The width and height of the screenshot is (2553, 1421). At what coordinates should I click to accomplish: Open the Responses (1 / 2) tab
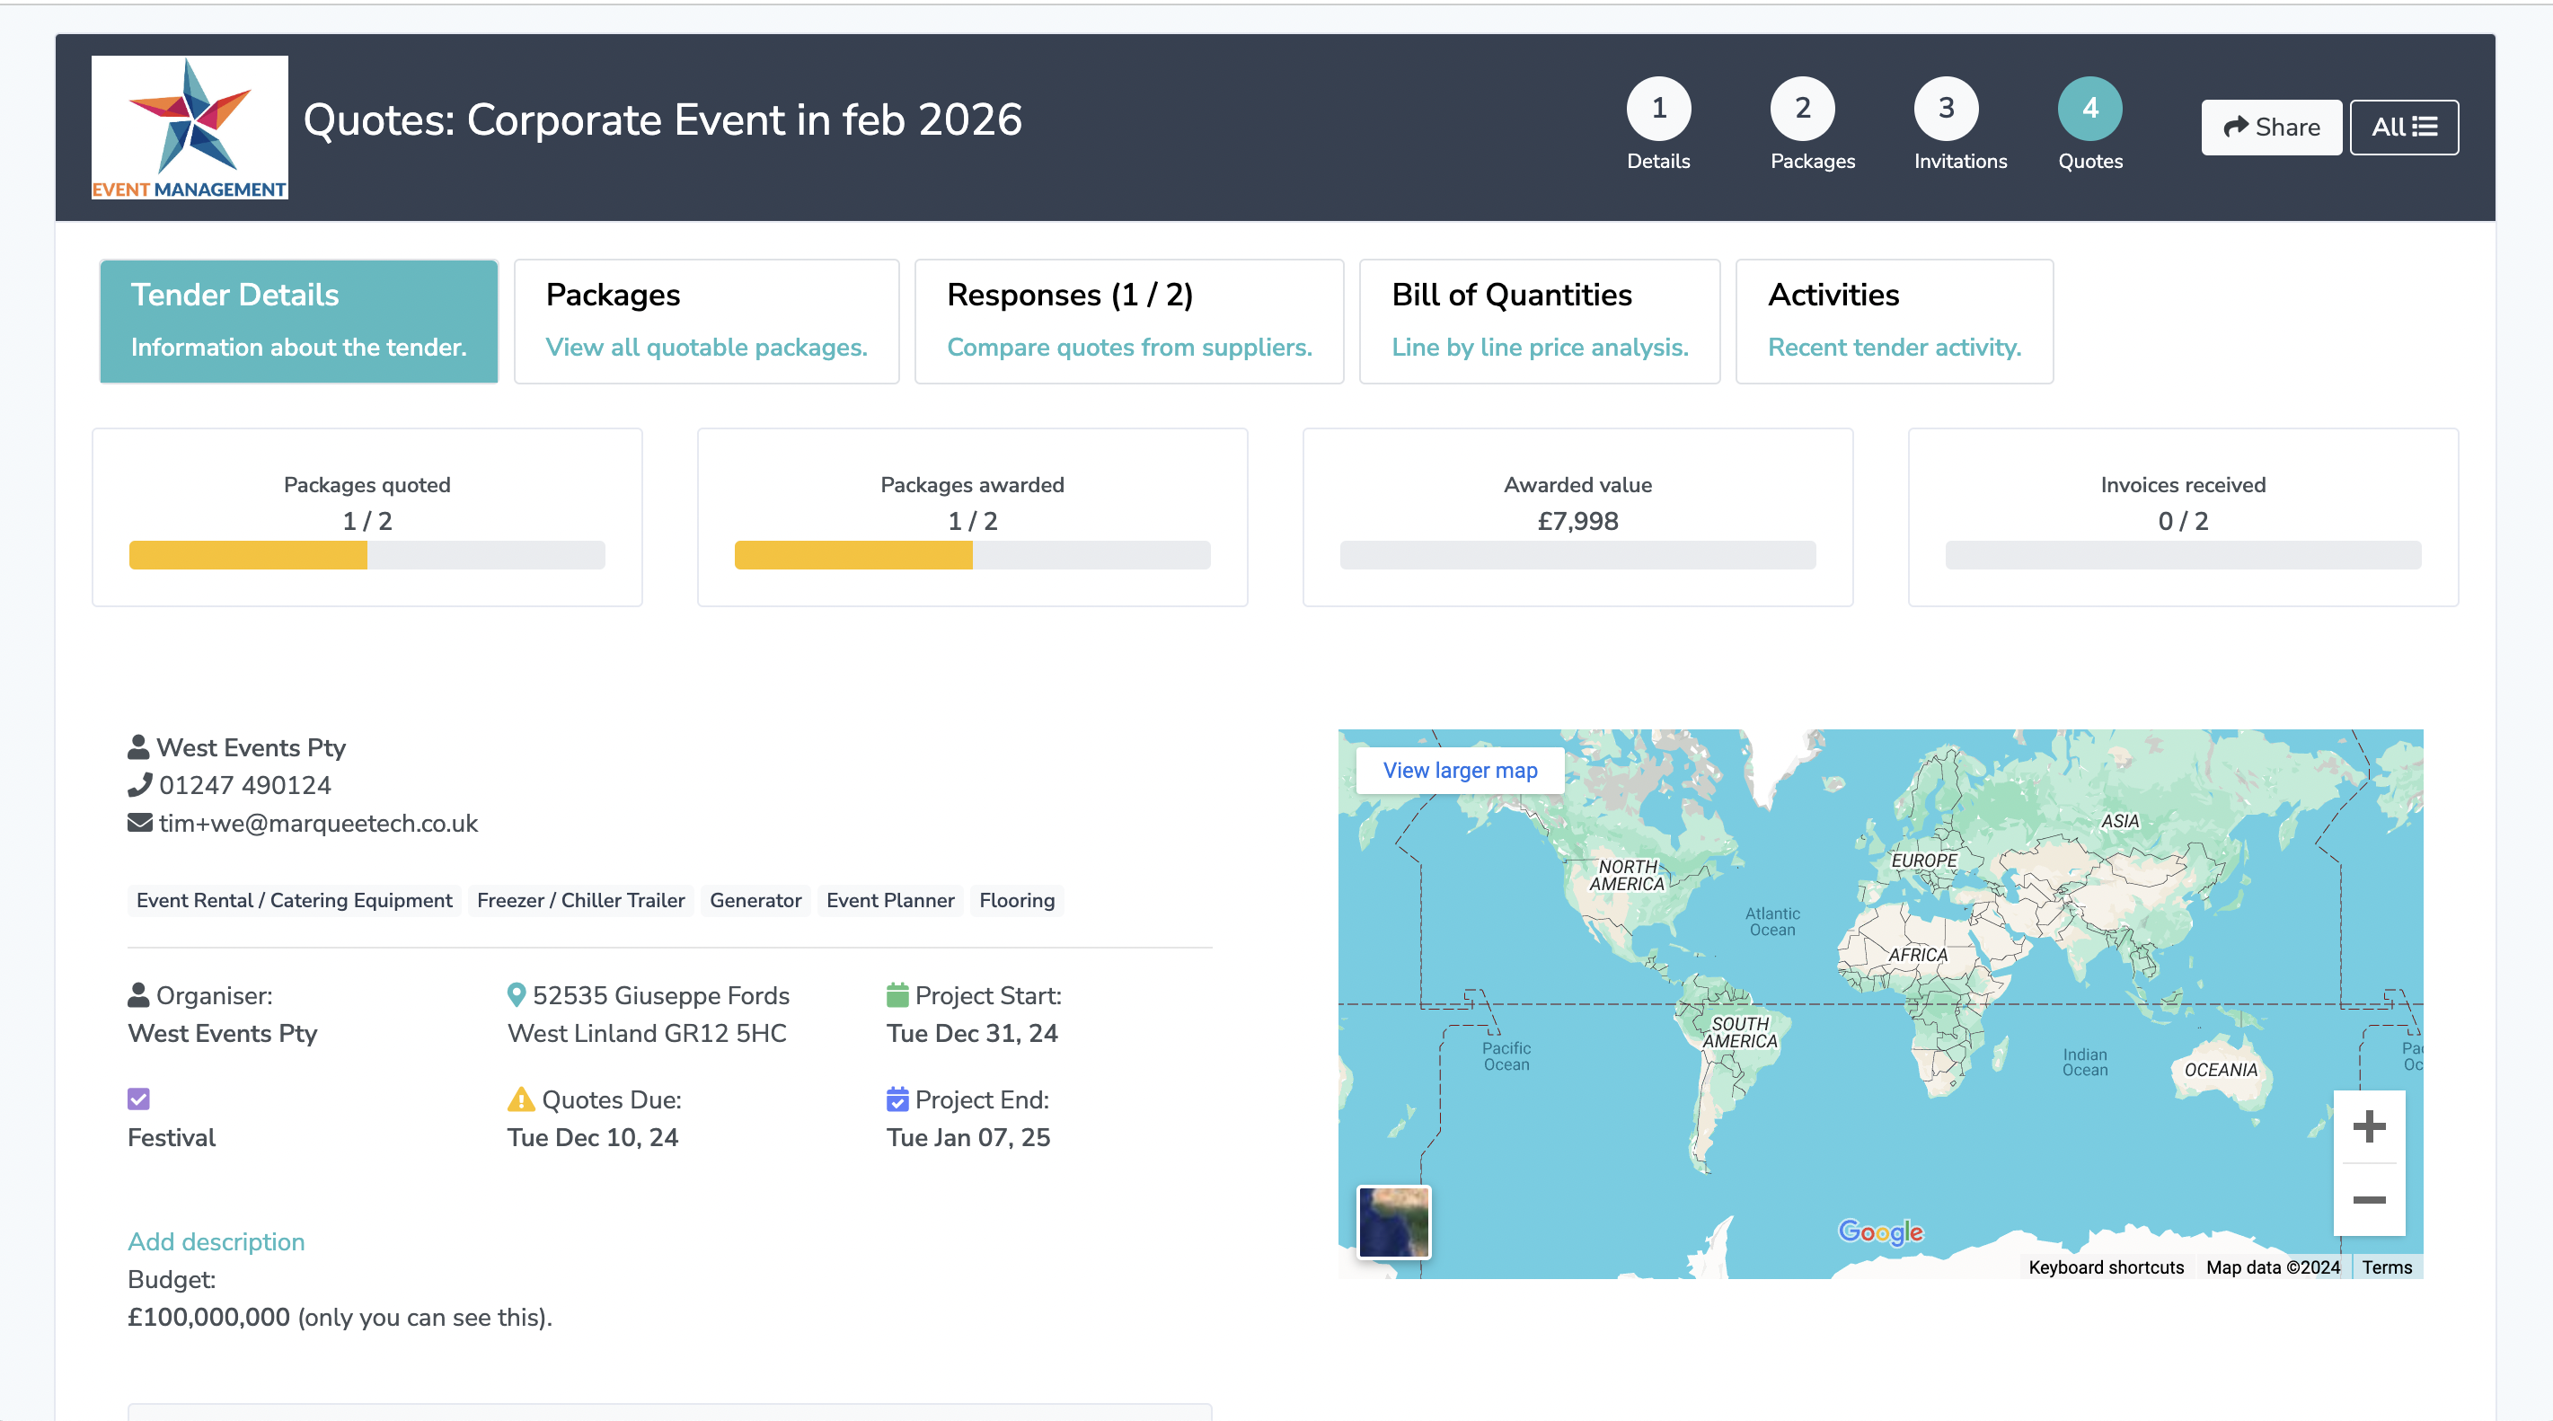pos(1128,321)
